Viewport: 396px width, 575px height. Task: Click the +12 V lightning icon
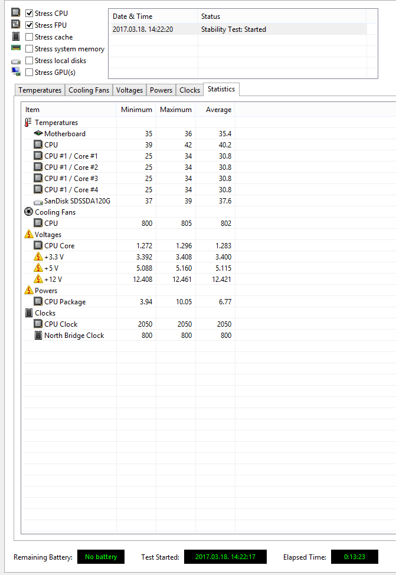coord(38,279)
